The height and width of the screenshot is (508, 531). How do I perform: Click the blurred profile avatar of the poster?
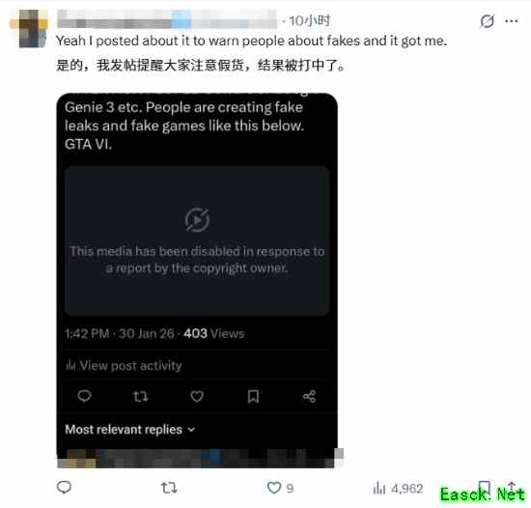click(x=29, y=28)
